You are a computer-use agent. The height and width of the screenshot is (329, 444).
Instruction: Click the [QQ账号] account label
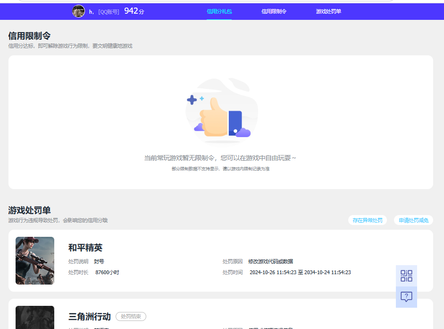109,12
